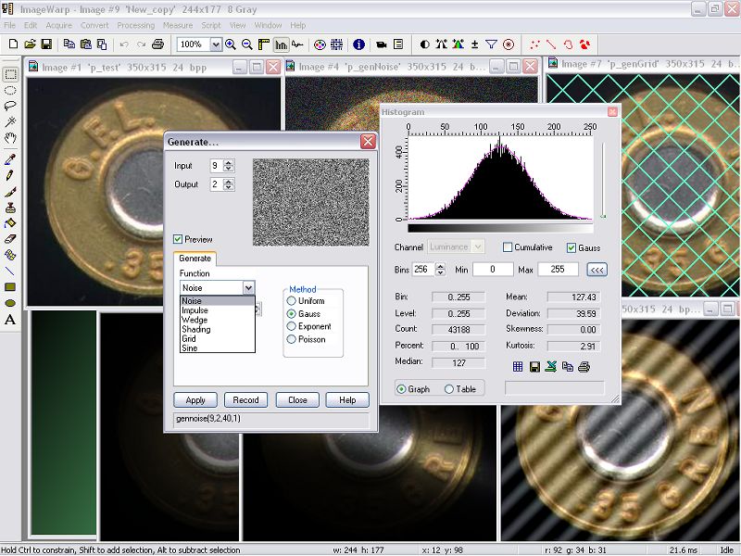
Task: Click the blue Info toolbar icon
Action: pos(358,44)
